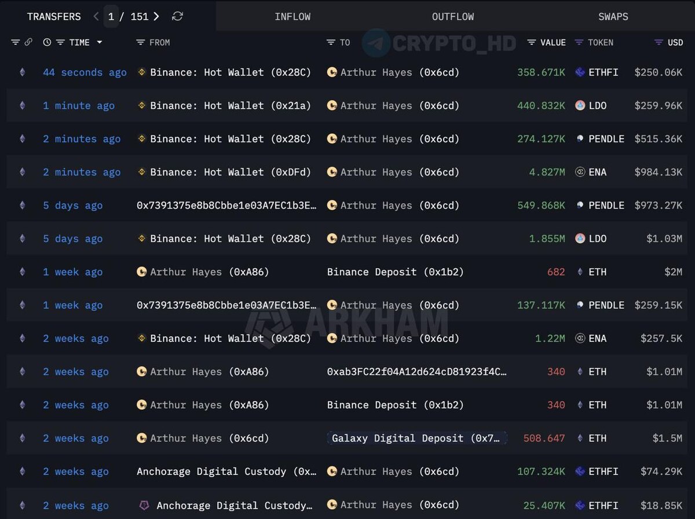The width and height of the screenshot is (695, 519).
Task: Click LDO token icon in $1.03M row
Action: [x=580, y=239]
